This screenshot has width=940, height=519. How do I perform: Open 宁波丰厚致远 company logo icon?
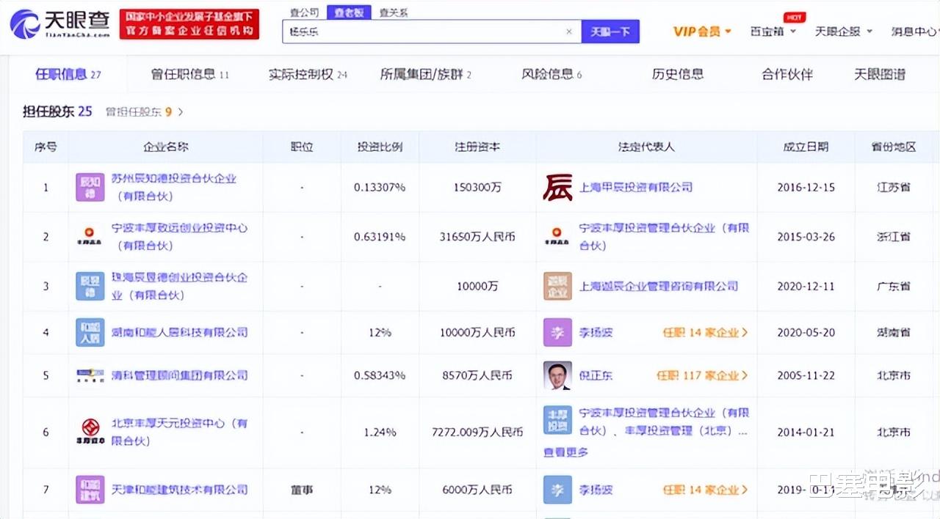pyautogui.click(x=90, y=237)
